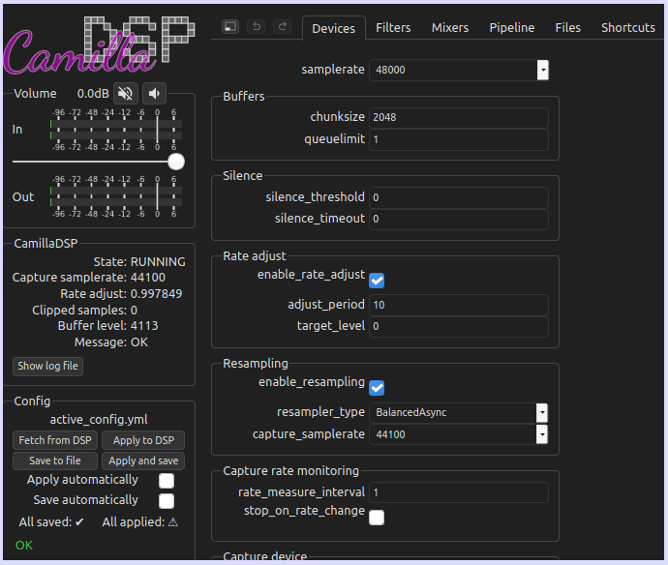This screenshot has width=668, height=565.
Task: Enable stop_on_rate_change checkbox
Action: (377, 518)
